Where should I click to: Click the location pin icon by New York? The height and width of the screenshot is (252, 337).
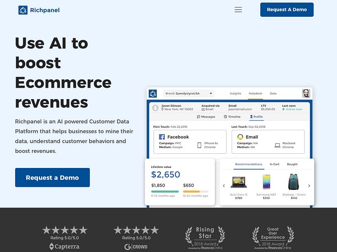pos(163,109)
